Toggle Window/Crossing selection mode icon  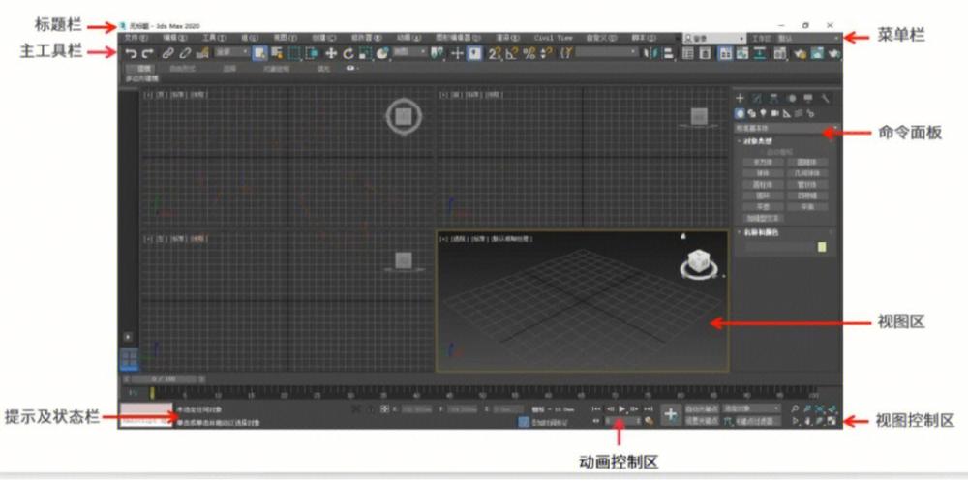pos(311,53)
